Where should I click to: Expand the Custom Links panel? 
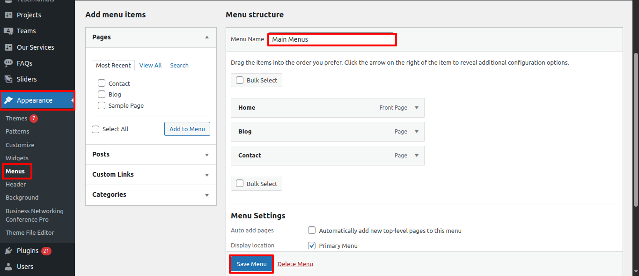point(151,174)
